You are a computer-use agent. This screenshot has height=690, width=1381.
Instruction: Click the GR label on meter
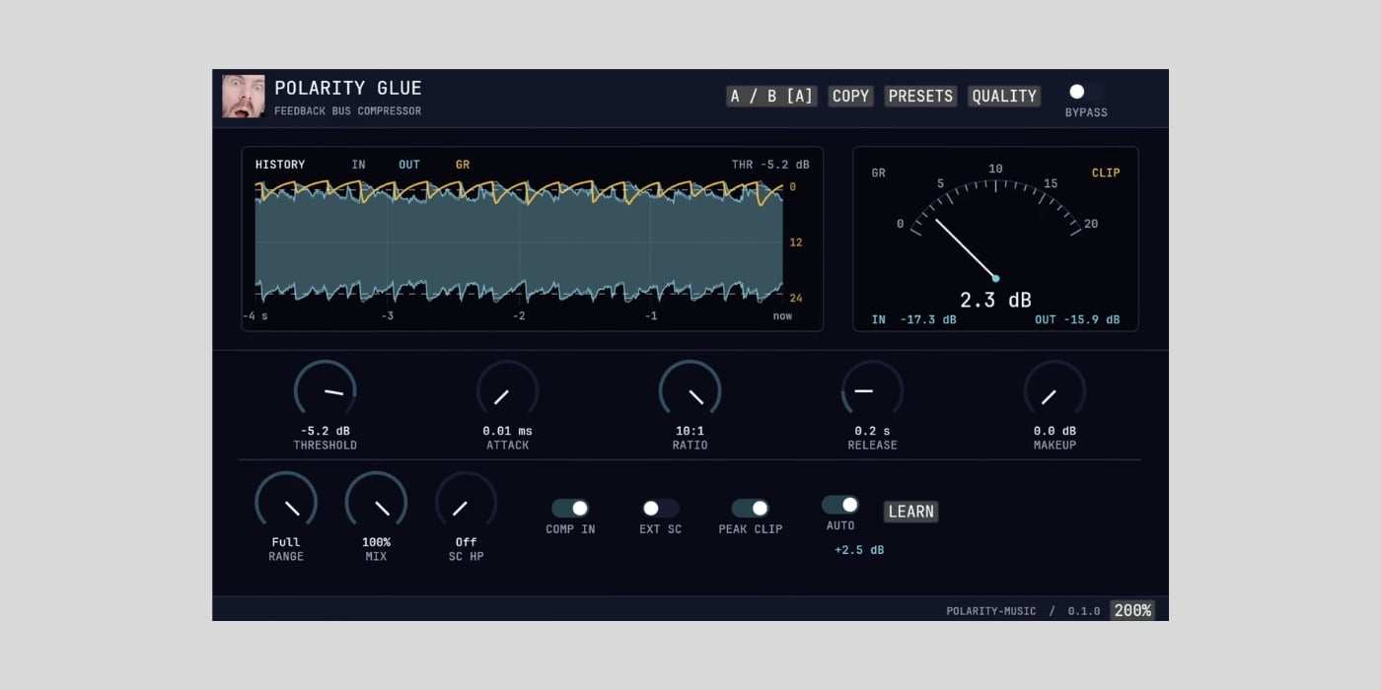878,172
